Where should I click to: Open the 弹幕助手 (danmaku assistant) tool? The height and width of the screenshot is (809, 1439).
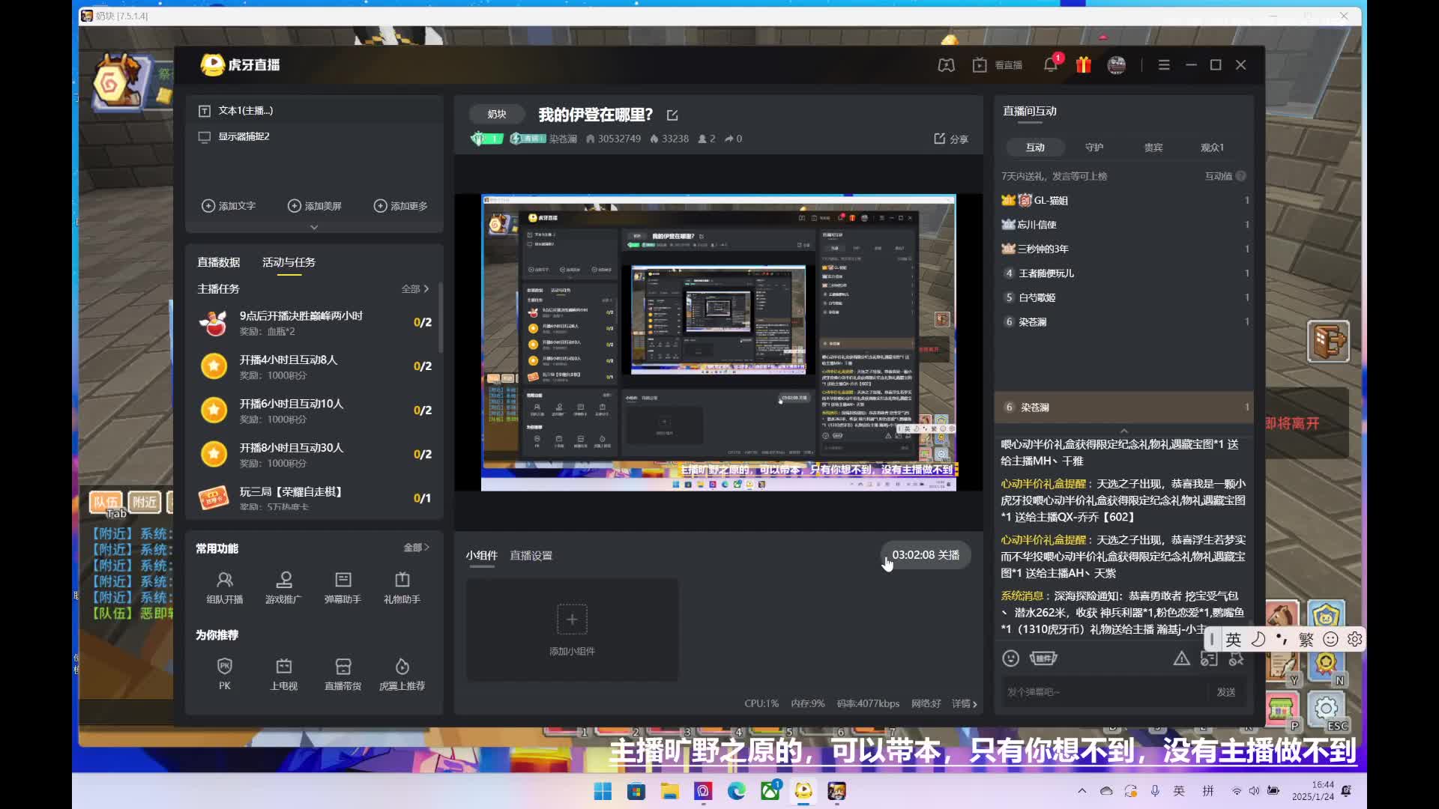click(343, 588)
